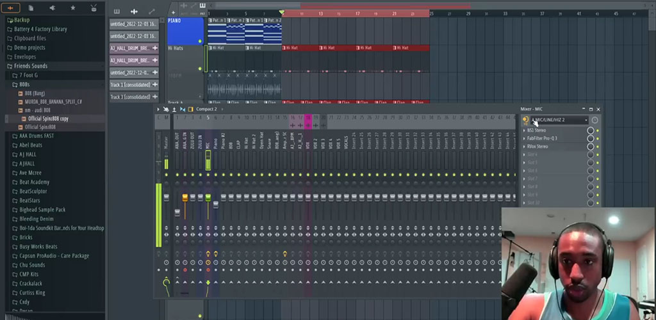
Task: Select first untitled_2022-12-03 clip in picker
Action: 134,24
